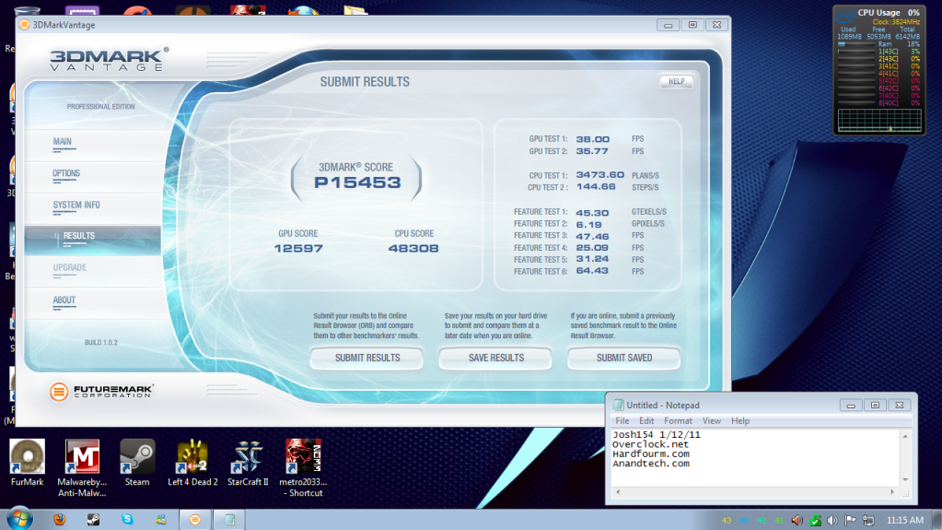Open Notepad Edit menu

646,420
